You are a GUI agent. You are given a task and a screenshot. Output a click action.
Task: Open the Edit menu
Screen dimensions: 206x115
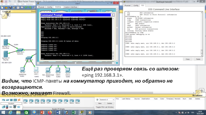[x=6, y=4]
